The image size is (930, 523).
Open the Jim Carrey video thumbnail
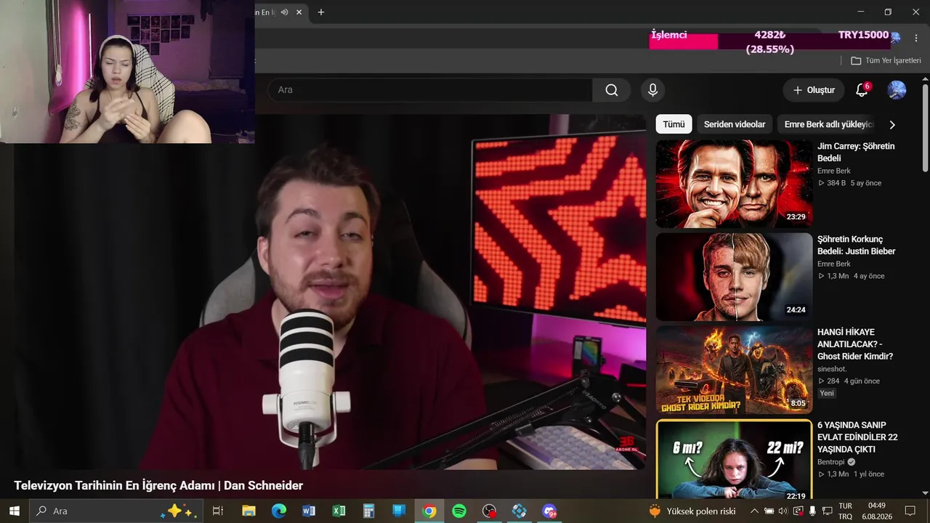(x=734, y=184)
